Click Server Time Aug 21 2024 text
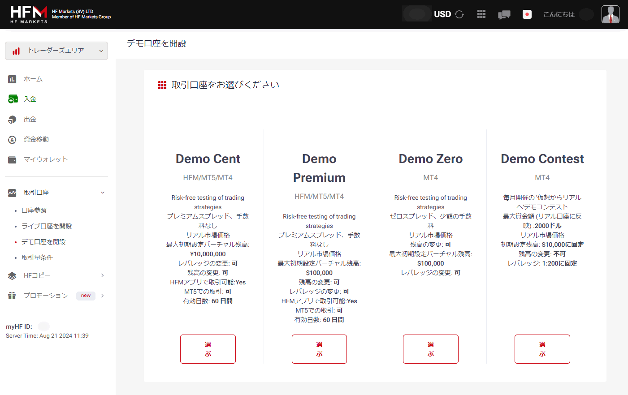The image size is (628, 395). (x=47, y=335)
